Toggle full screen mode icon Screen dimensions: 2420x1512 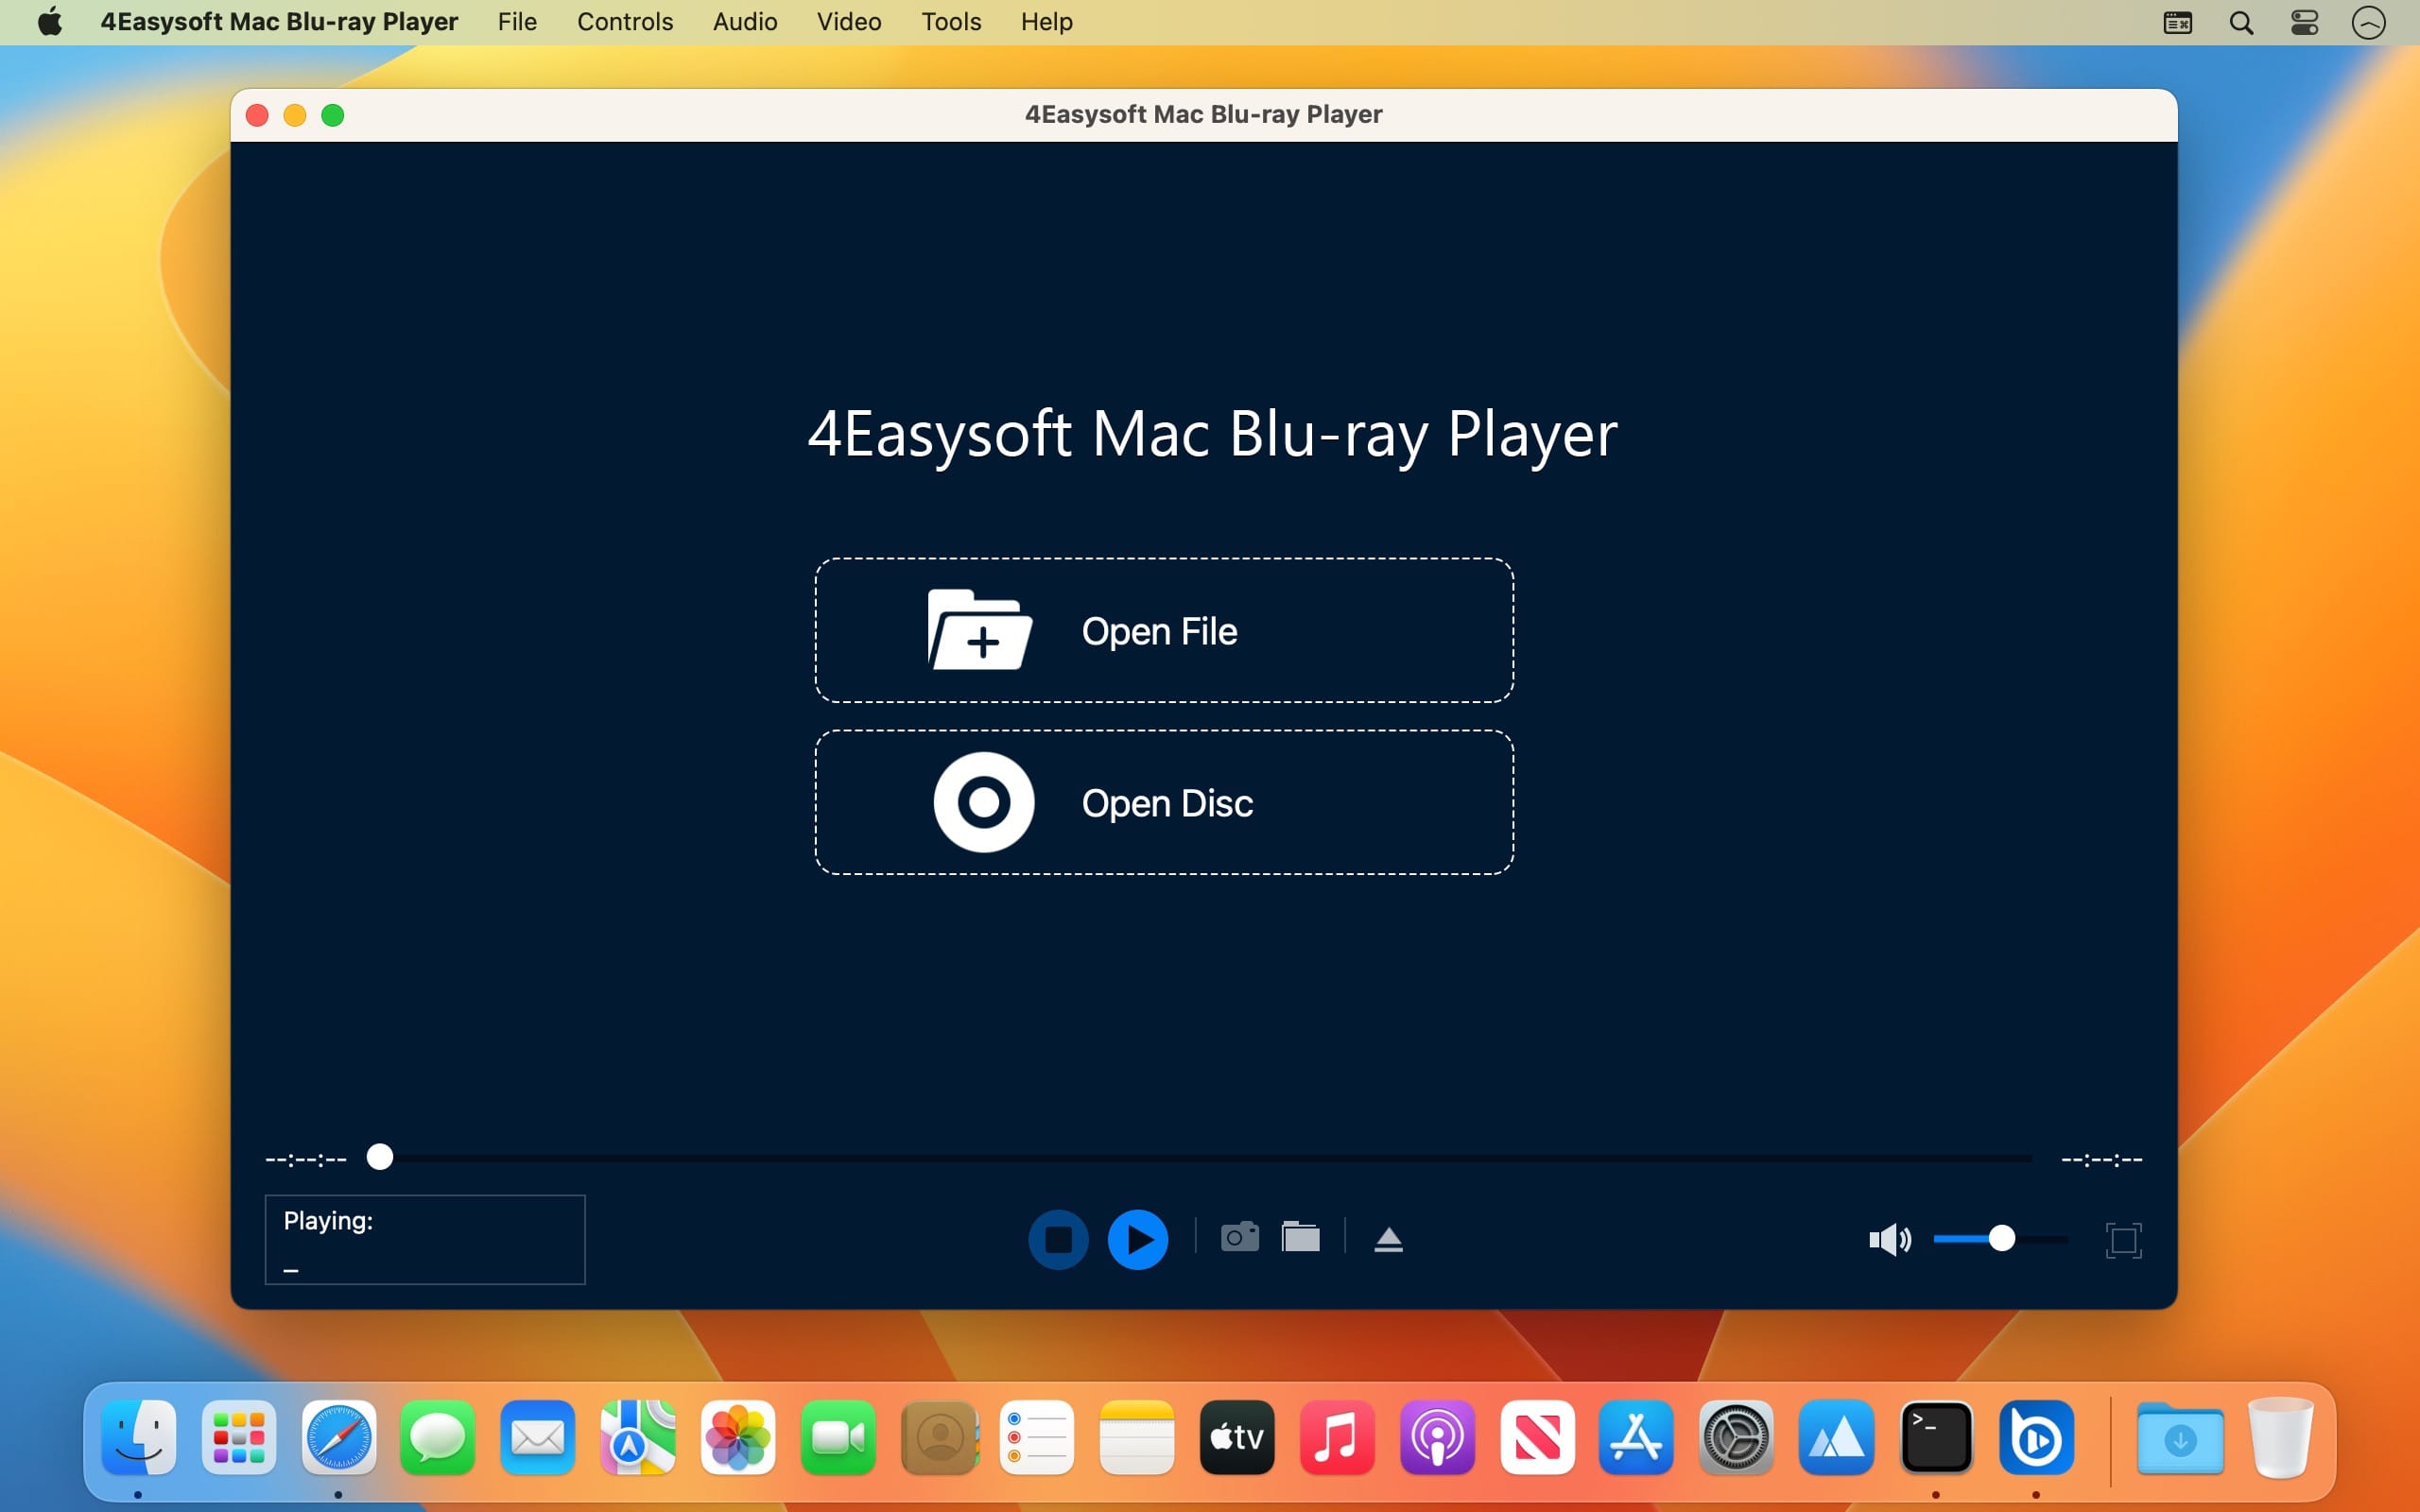[2122, 1240]
